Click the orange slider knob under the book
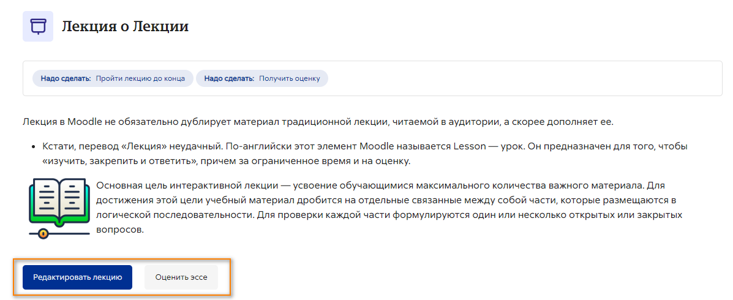The height and width of the screenshot is (300, 733). click(x=43, y=233)
